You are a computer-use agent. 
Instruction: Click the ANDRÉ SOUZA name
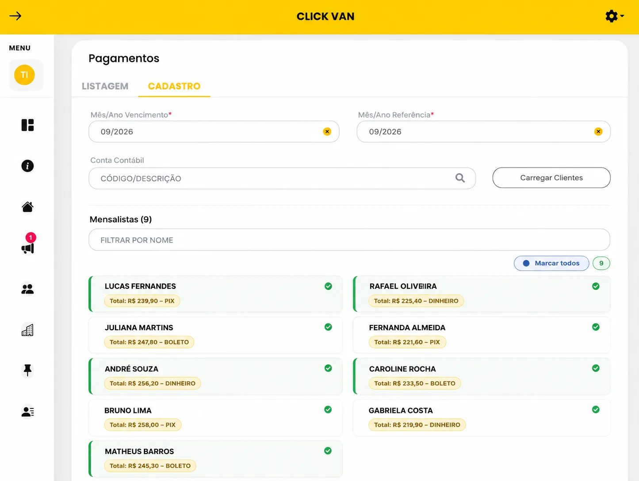(131, 369)
